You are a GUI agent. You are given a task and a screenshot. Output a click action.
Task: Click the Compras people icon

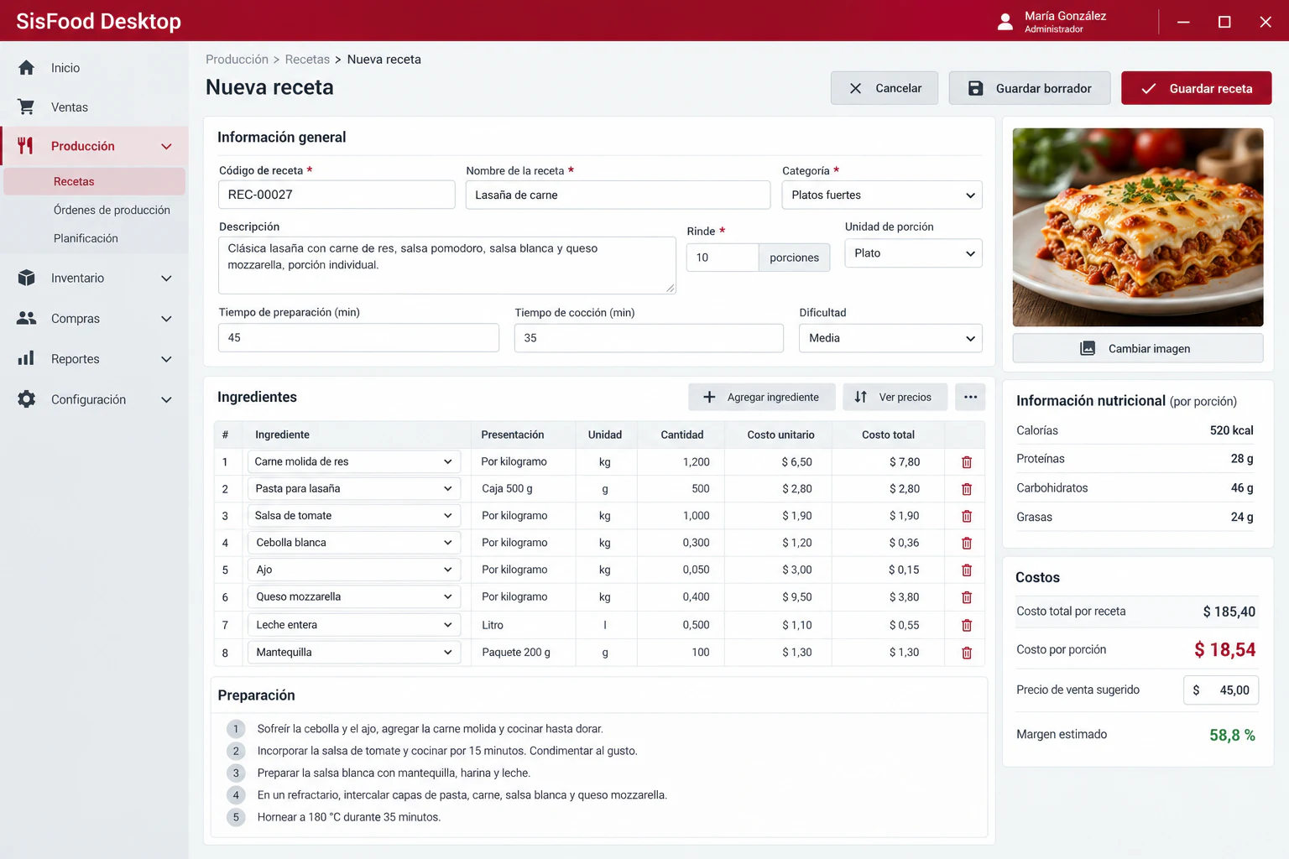(27, 319)
